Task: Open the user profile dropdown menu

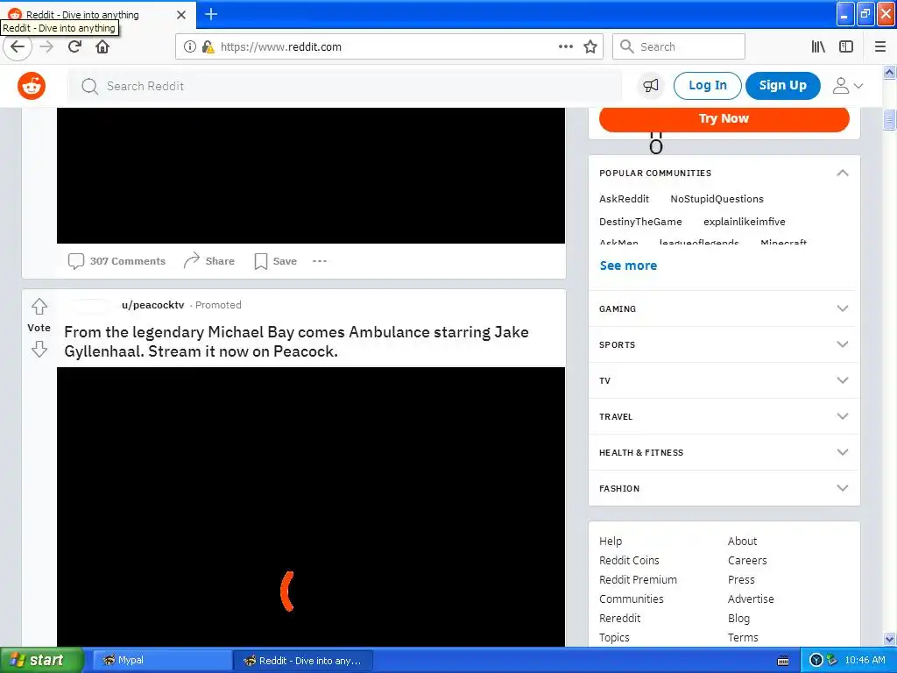Action: (x=847, y=86)
